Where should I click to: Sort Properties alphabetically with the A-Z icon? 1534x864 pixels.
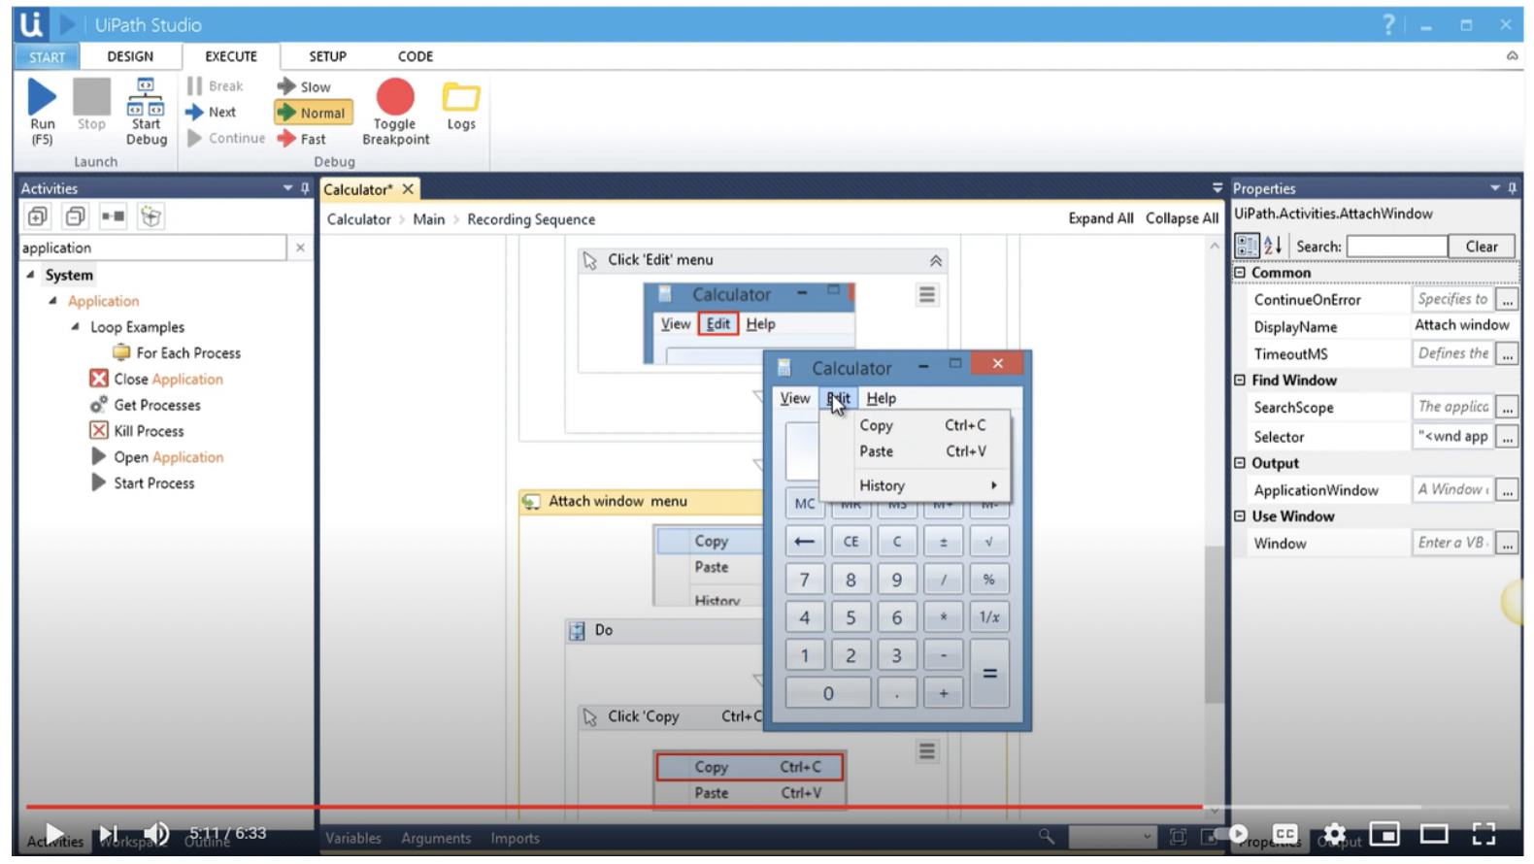coord(1273,247)
